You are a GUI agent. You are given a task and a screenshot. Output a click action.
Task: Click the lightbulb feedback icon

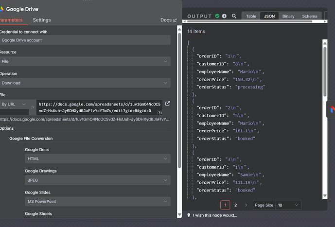(189, 215)
